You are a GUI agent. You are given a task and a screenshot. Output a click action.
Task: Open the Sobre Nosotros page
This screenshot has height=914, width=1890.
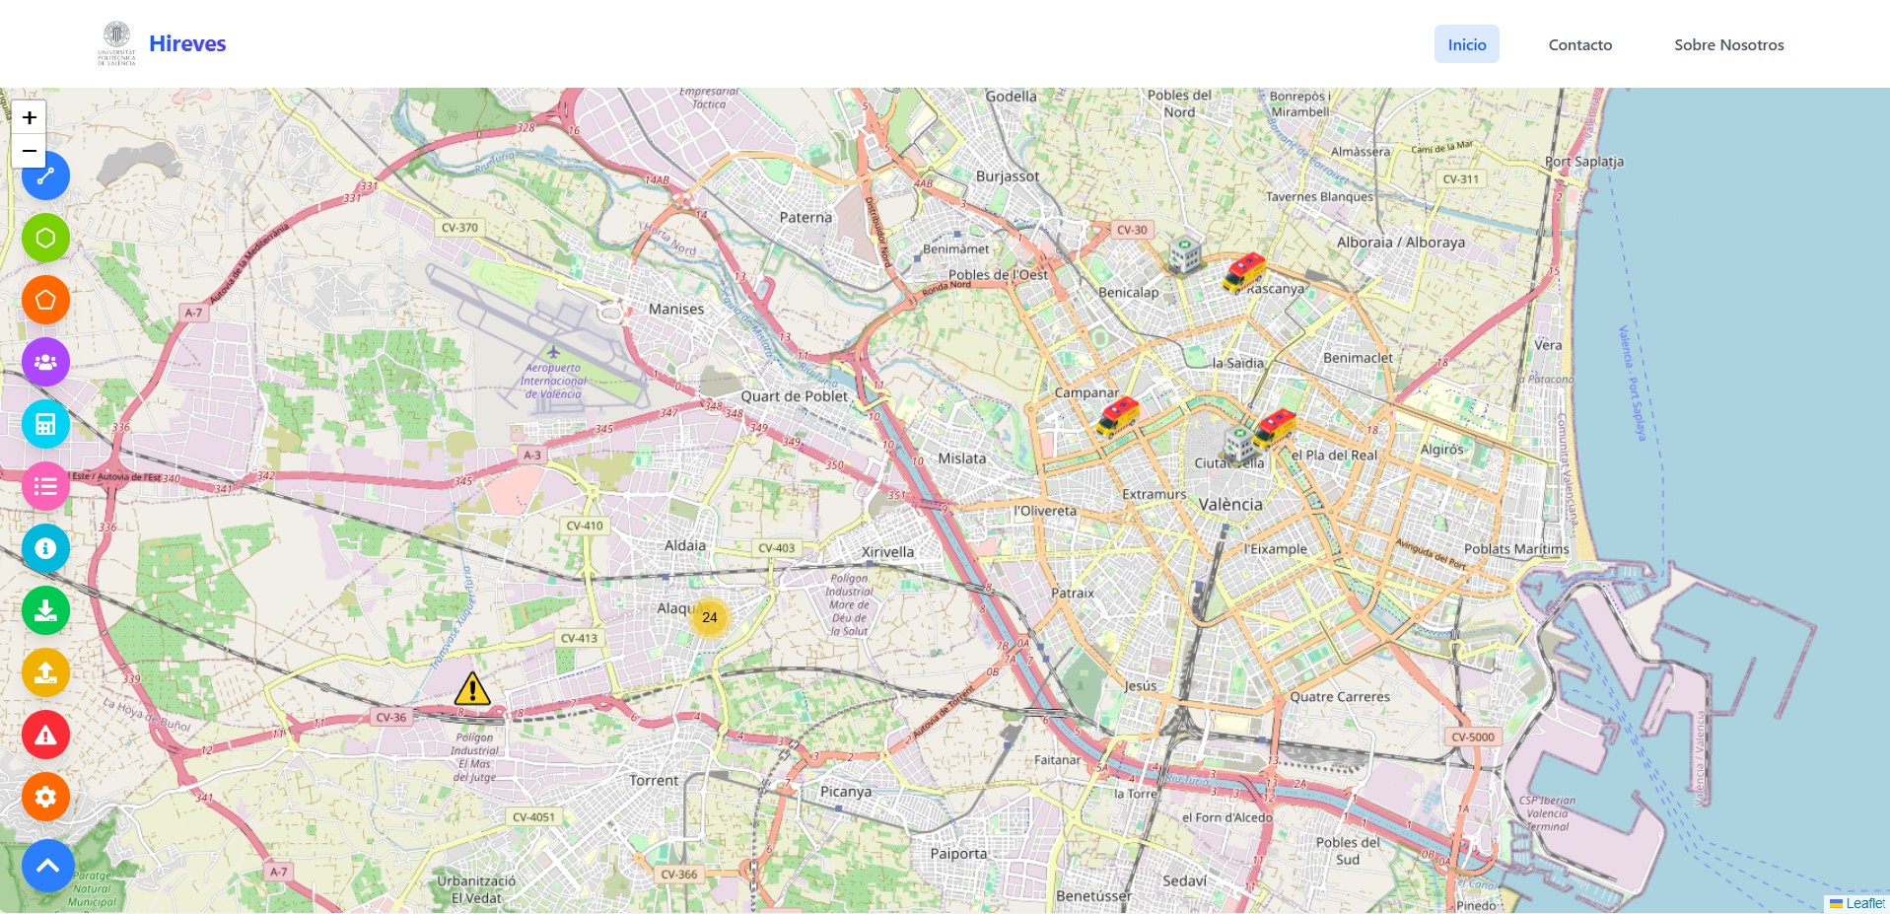click(x=1728, y=44)
